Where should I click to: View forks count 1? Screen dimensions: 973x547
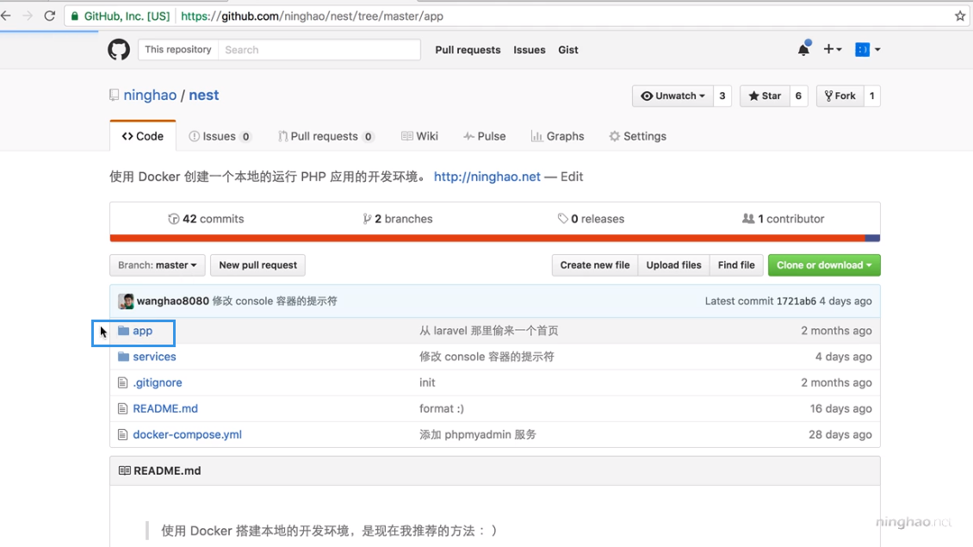(x=872, y=96)
